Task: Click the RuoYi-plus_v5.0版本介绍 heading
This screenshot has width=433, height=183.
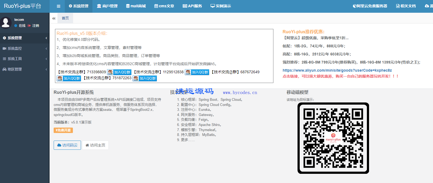Action: pyautogui.click(x=82, y=34)
